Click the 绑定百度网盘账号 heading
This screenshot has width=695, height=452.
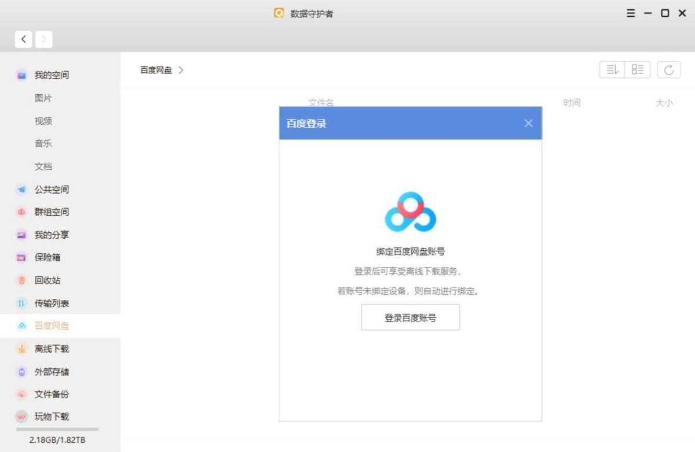(x=411, y=251)
